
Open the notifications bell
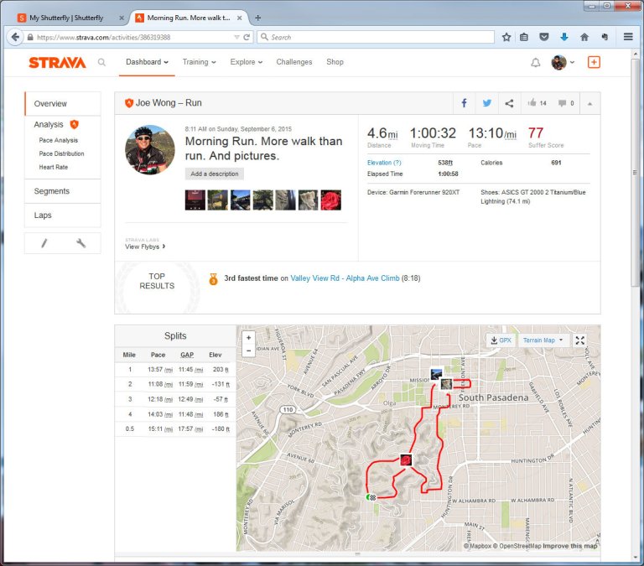coord(535,62)
